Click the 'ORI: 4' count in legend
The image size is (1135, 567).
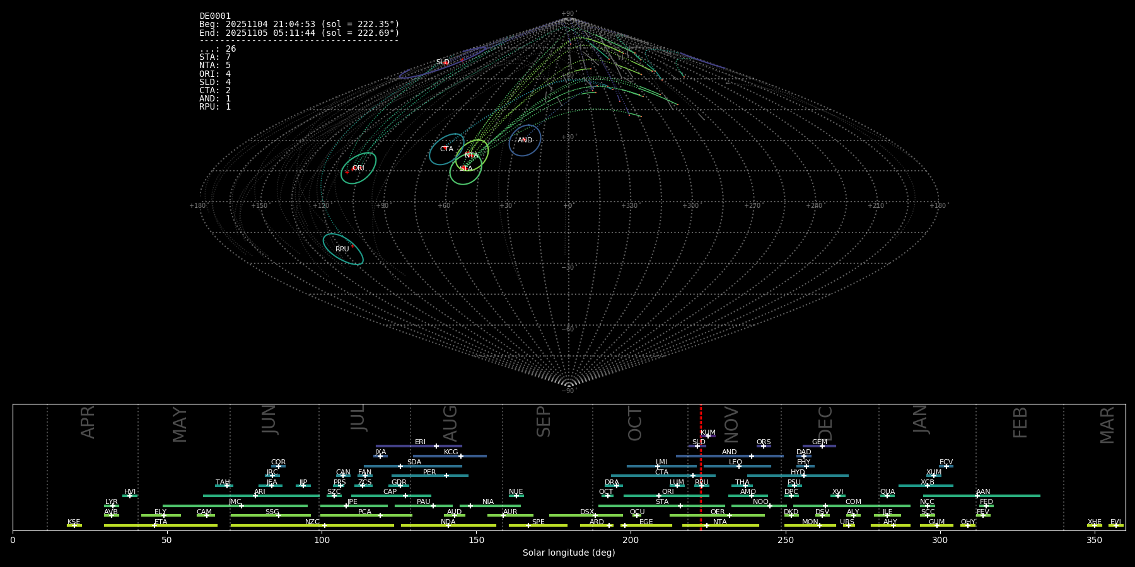[215, 74]
